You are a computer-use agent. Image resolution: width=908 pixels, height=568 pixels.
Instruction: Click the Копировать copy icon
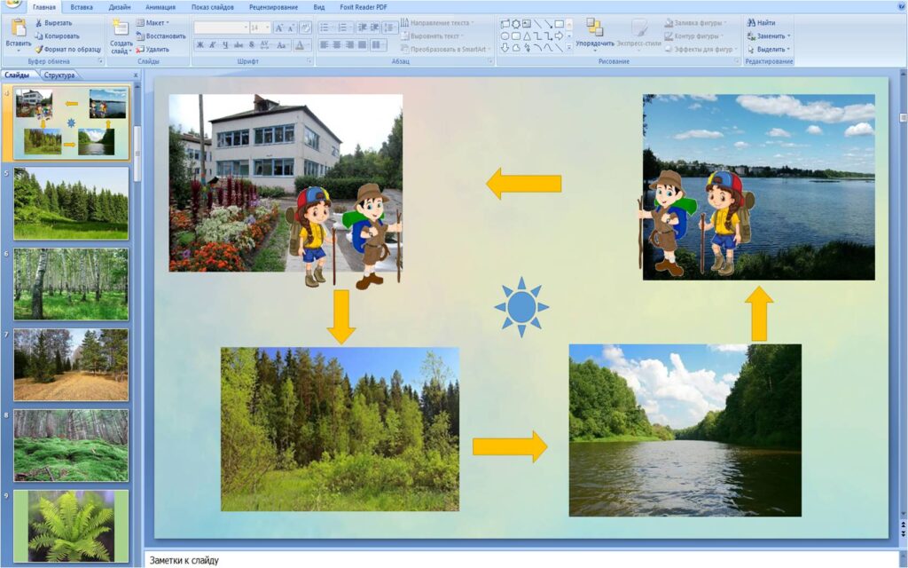click(x=38, y=36)
